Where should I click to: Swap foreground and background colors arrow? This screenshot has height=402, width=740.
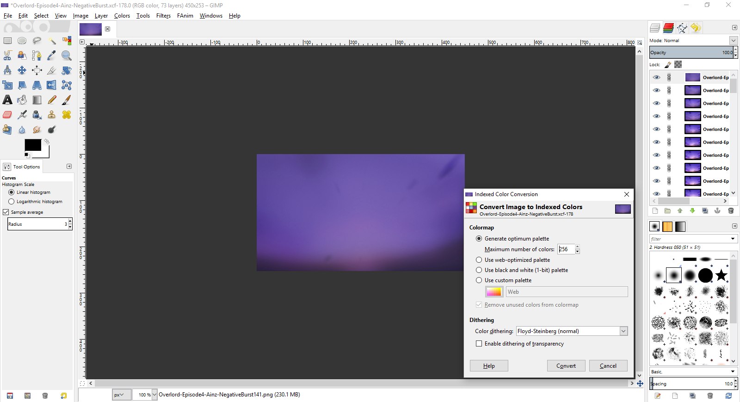coord(46,142)
